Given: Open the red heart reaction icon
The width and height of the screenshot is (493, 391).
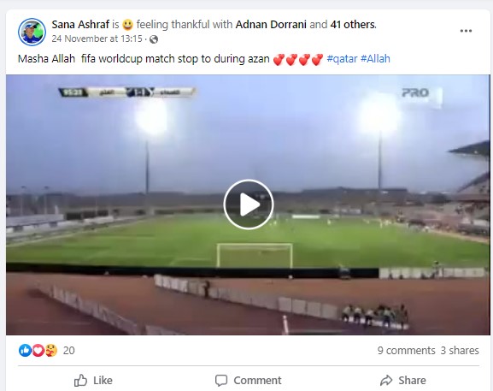Looking at the screenshot, I should tap(38, 351).
